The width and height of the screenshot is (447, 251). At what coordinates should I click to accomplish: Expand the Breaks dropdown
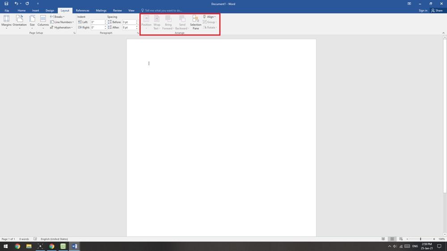point(58,17)
